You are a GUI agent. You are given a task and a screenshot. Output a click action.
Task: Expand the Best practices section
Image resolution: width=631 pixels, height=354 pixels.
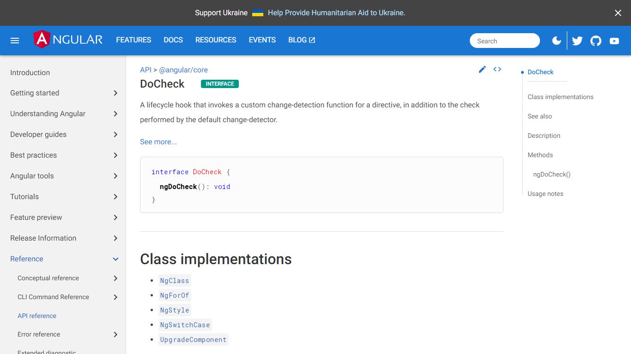[63, 155]
